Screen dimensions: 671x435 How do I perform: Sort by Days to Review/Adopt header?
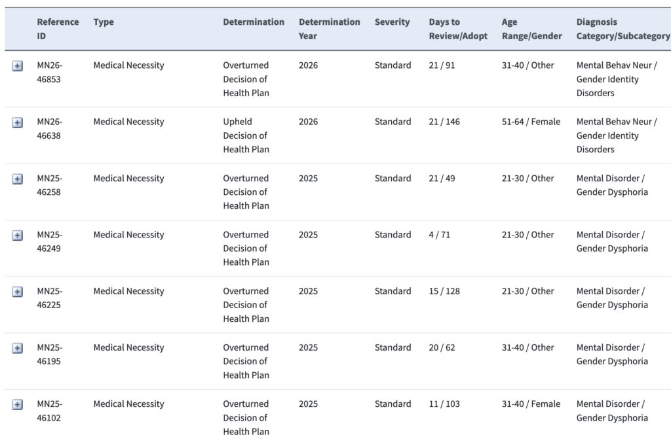pos(458,29)
